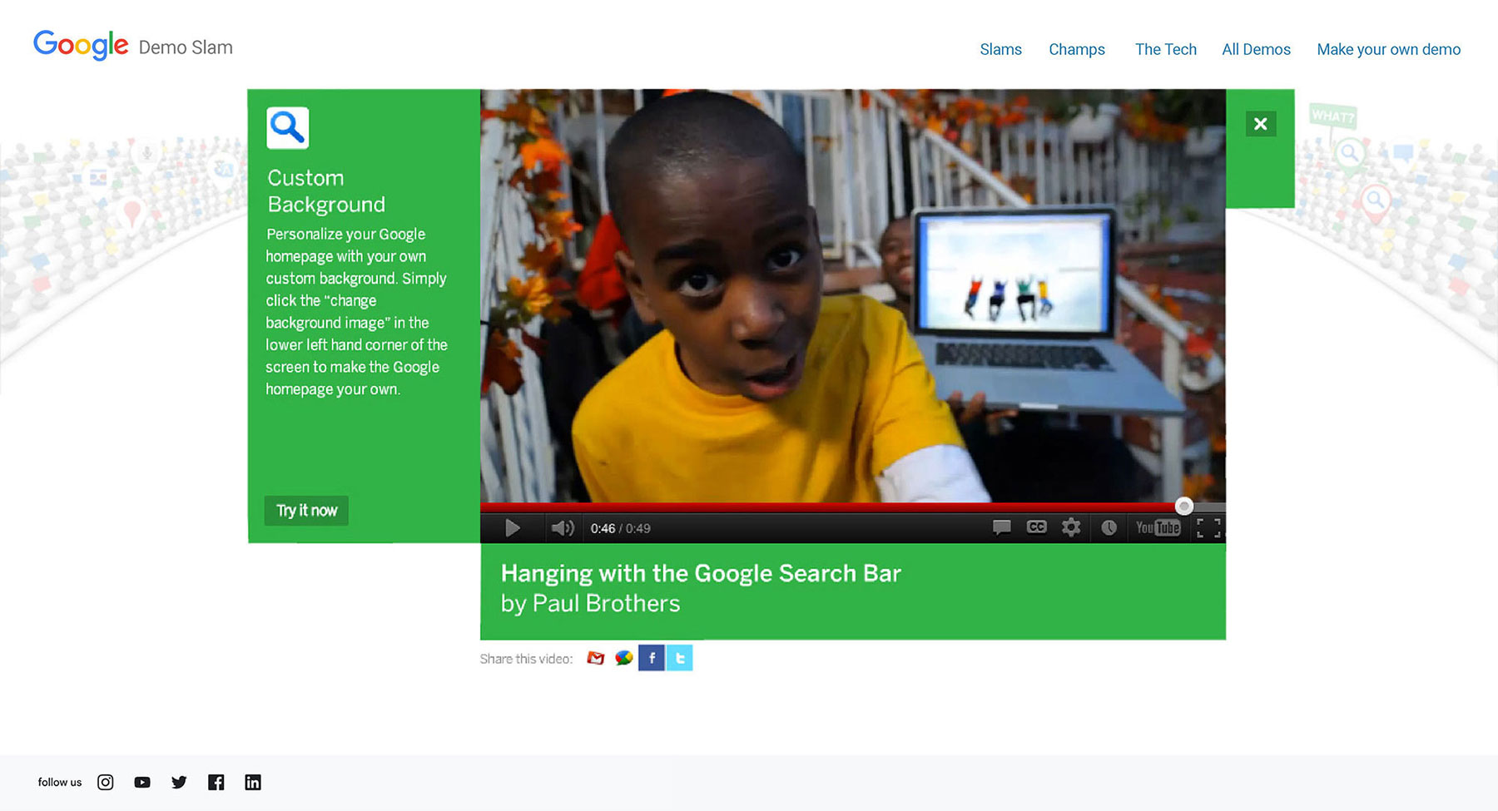Play the video
The height and width of the screenshot is (811, 1498).
pyautogui.click(x=513, y=528)
